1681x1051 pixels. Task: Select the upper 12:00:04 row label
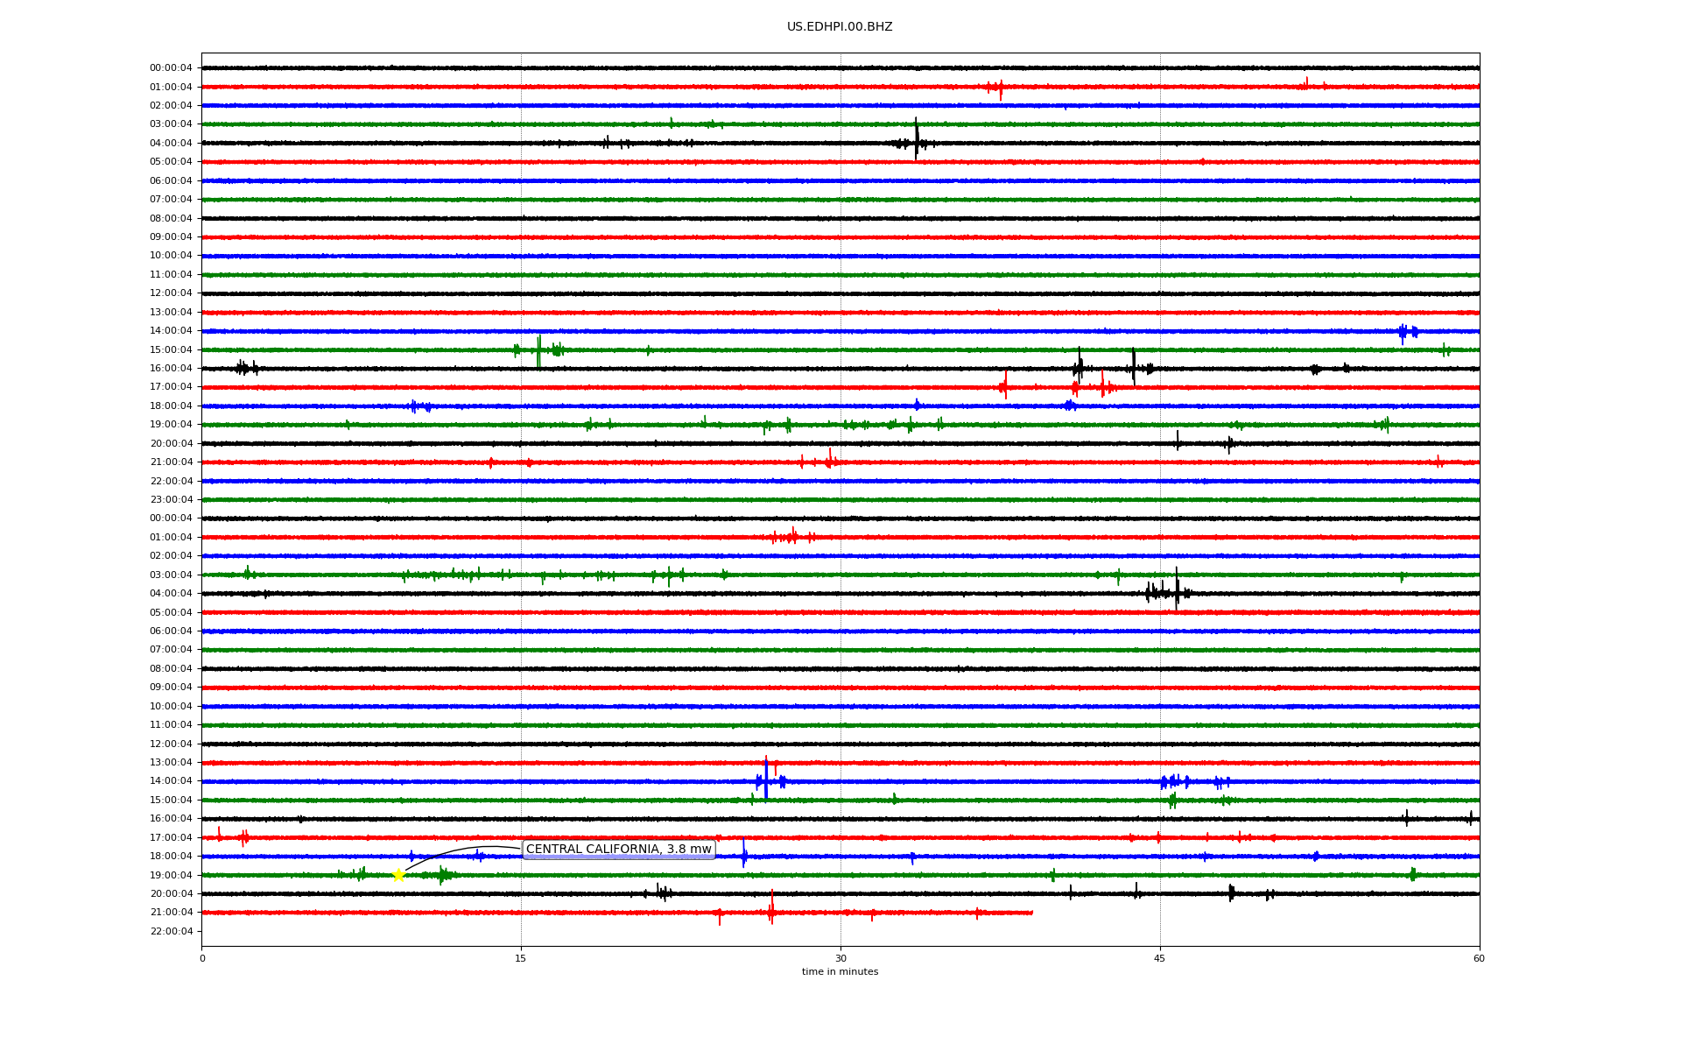point(171,293)
